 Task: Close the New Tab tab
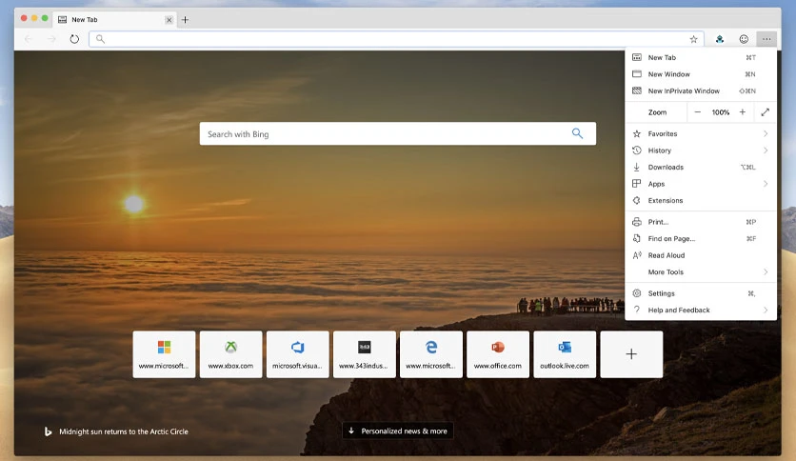click(x=169, y=20)
